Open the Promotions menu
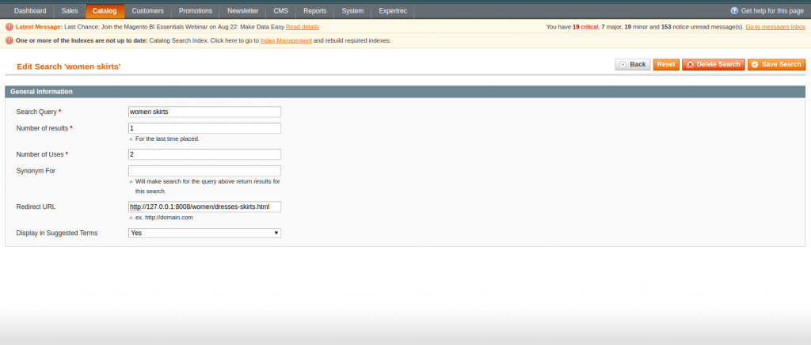Screen dimensions: 811x345 pyautogui.click(x=196, y=11)
